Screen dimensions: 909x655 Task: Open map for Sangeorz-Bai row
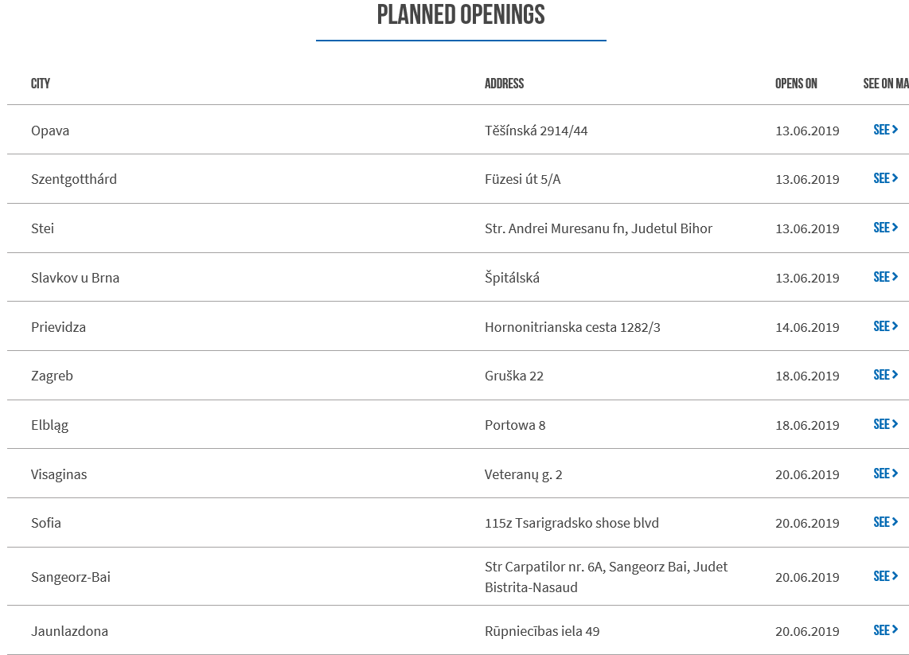[x=885, y=576]
